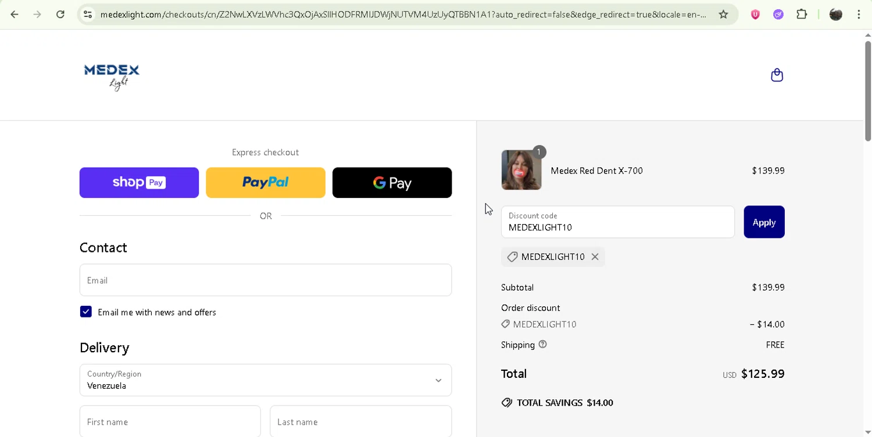
Task: Click into the Discount code field
Action: click(618, 222)
